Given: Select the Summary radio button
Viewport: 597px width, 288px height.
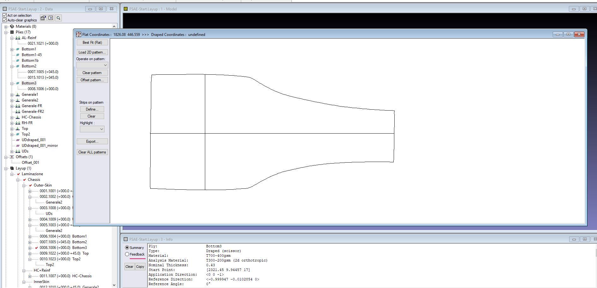Looking at the screenshot, I should (x=127, y=248).
